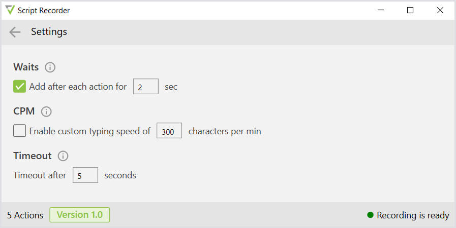Click the Settings page title
The height and width of the screenshot is (228, 456).
coord(49,32)
